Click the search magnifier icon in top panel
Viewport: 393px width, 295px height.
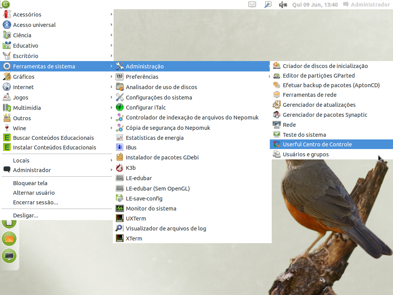click(x=268, y=5)
